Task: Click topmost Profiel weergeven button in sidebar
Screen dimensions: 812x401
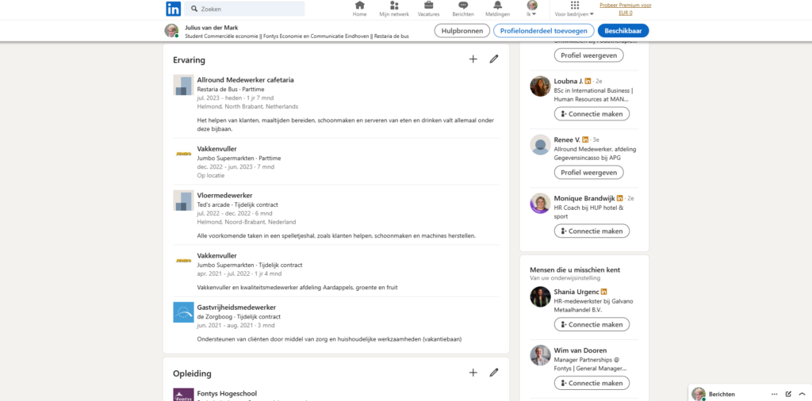Action: pos(589,55)
